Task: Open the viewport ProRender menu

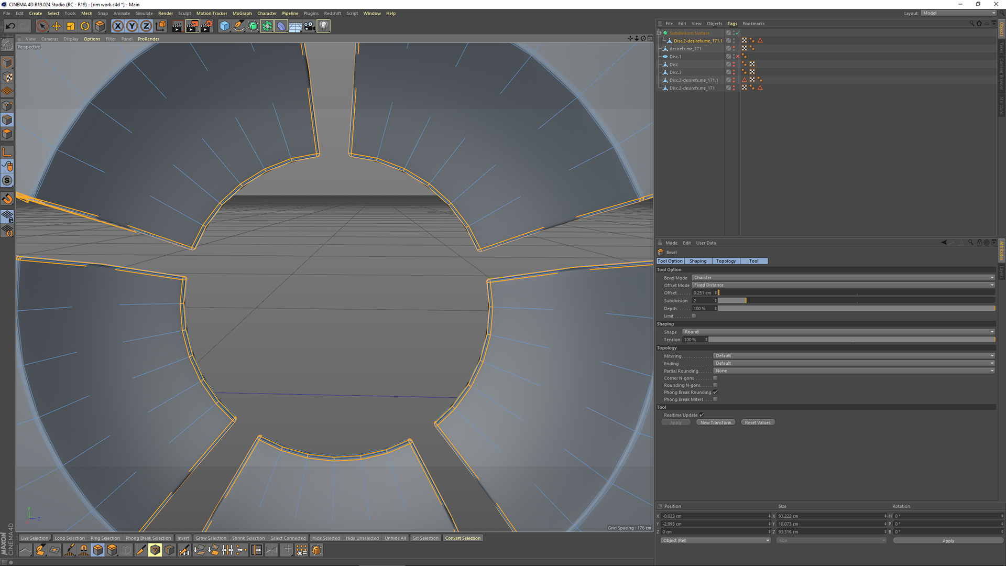Action: tap(148, 39)
